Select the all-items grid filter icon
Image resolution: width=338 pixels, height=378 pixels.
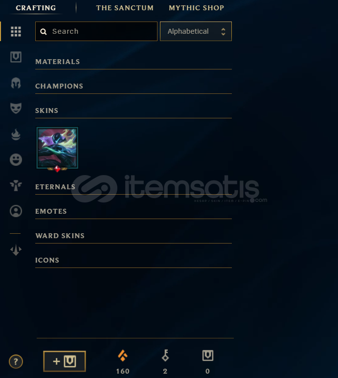click(x=16, y=32)
